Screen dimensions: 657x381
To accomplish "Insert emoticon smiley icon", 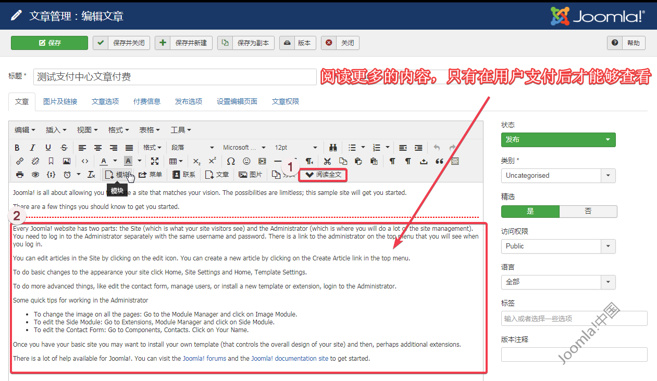I will [246, 161].
